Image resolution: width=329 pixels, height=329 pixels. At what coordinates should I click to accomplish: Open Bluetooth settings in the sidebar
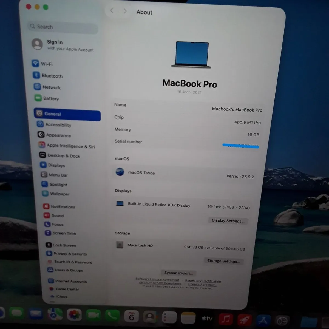[48, 75]
